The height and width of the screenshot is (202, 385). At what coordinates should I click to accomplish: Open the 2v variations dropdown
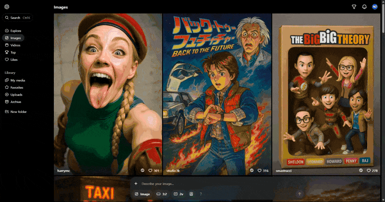click(179, 194)
